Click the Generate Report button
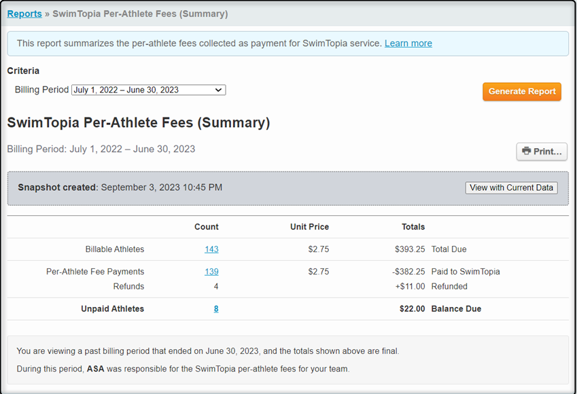The height and width of the screenshot is (394, 577). (x=522, y=91)
